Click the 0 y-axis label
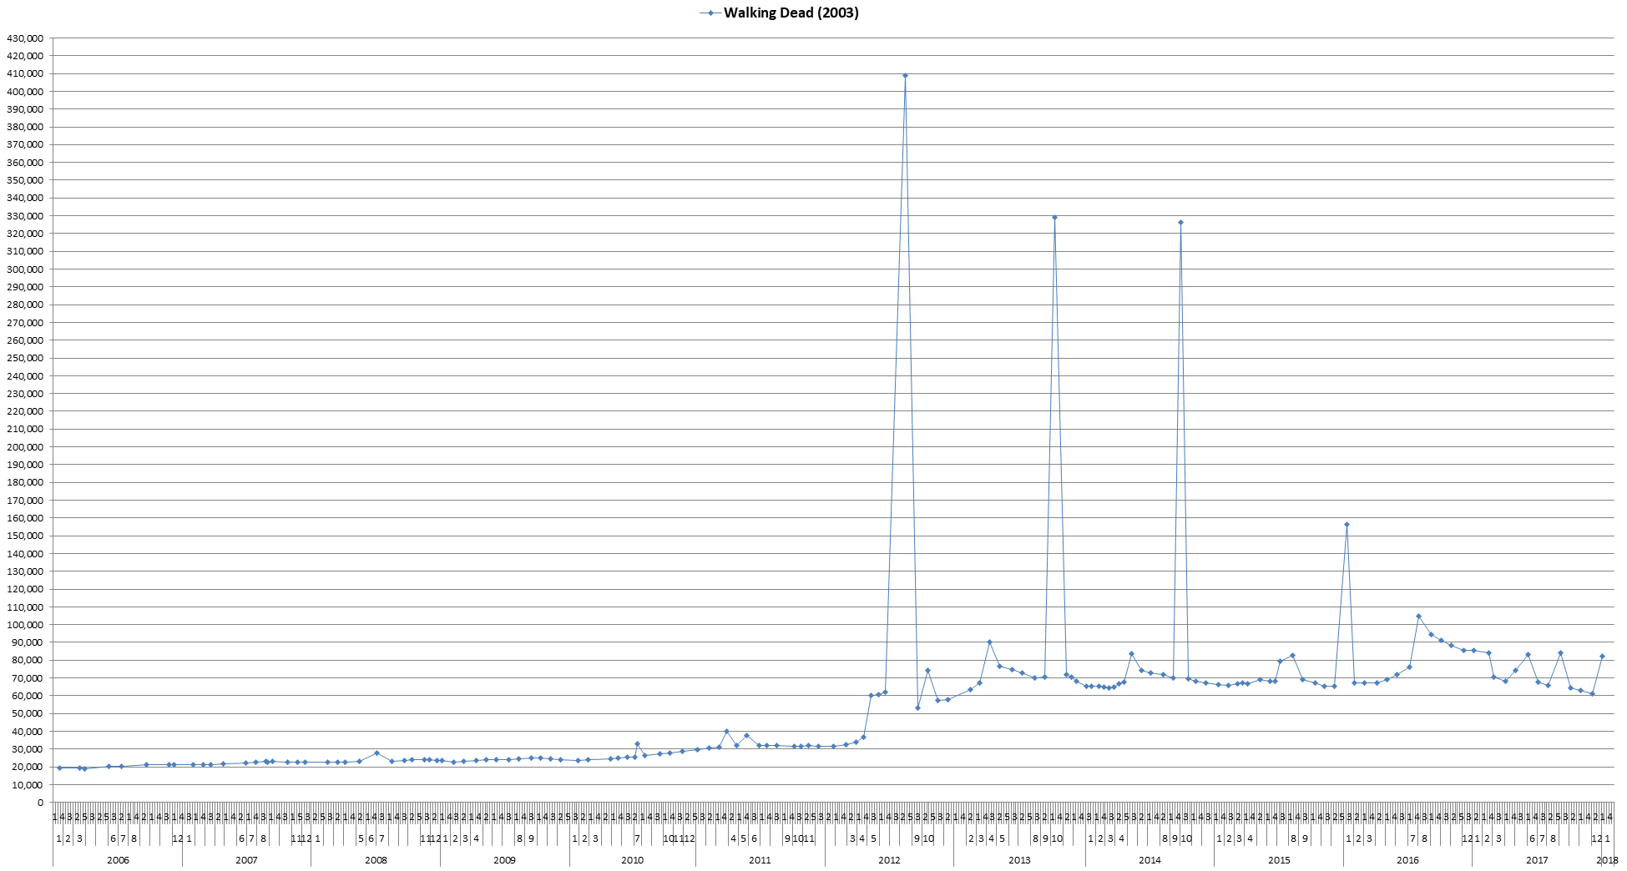The image size is (1627, 871). click(40, 803)
